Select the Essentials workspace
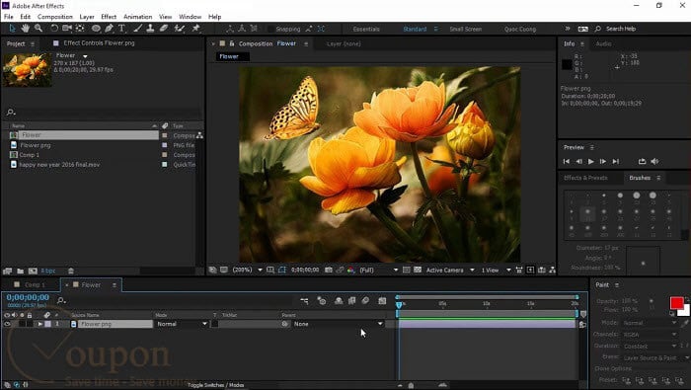Image resolution: width=691 pixels, height=390 pixels. (366, 29)
